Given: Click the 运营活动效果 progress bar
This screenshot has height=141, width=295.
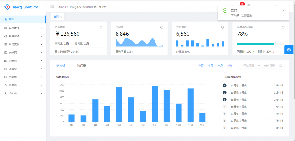Looking at the screenshot, I should point(260,44).
